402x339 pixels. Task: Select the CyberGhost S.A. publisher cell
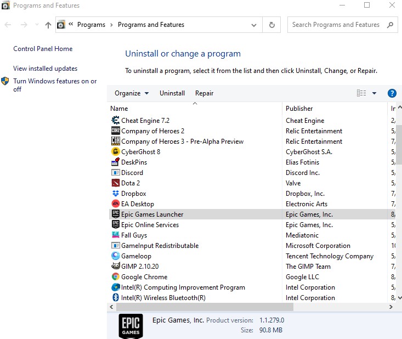[309, 151]
